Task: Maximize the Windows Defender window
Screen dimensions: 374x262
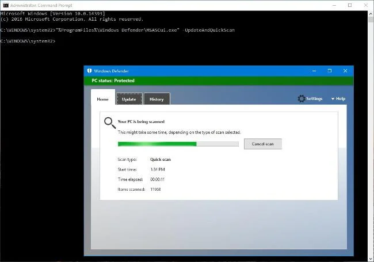Action: (x=330, y=71)
